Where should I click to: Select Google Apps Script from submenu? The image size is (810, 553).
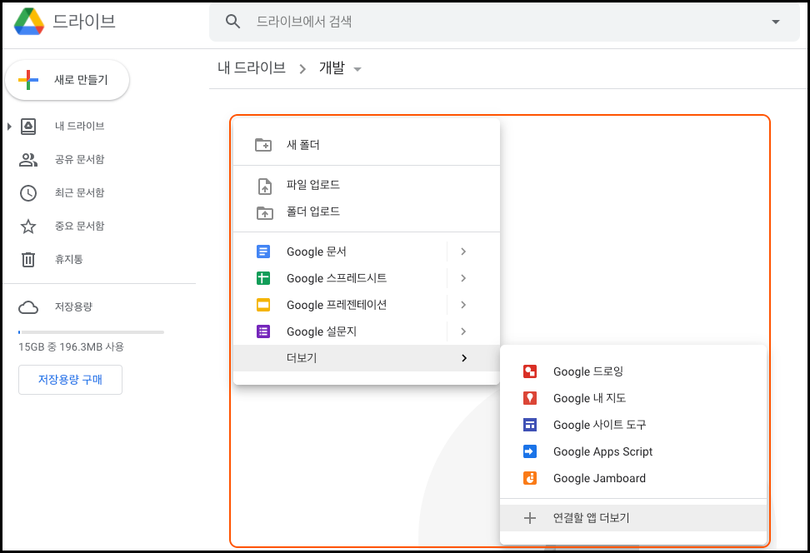tap(633, 451)
